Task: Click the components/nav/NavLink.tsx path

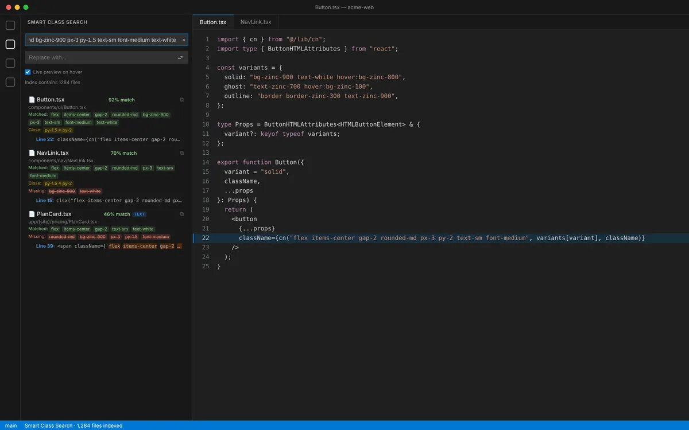Action: pyautogui.click(x=61, y=161)
